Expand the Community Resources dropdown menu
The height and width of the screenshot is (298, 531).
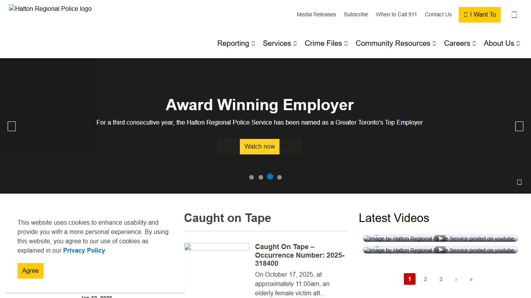coord(395,43)
